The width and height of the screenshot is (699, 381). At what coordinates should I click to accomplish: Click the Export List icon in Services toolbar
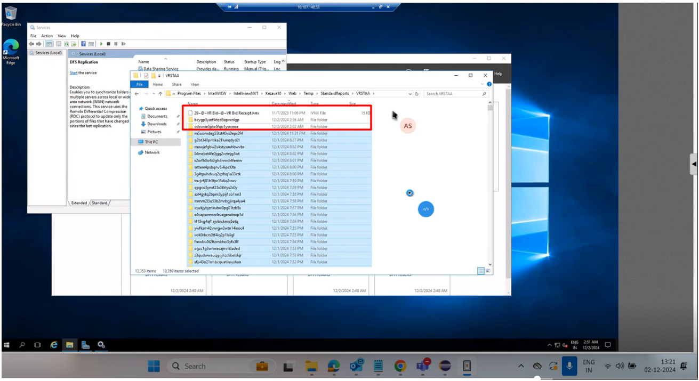(74, 44)
